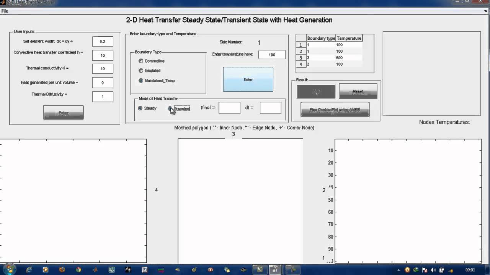The height and width of the screenshot is (275, 490).
Task: Focus the convective heat transfer coefficient field
Action: click(103, 55)
